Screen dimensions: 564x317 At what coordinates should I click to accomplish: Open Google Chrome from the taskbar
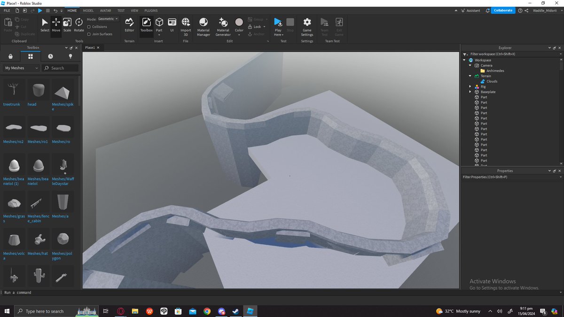207,311
